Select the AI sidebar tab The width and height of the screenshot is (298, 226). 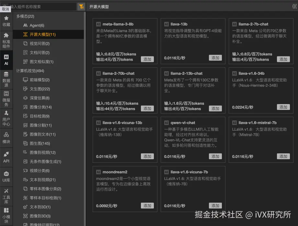pyautogui.click(x=6, y=60)
